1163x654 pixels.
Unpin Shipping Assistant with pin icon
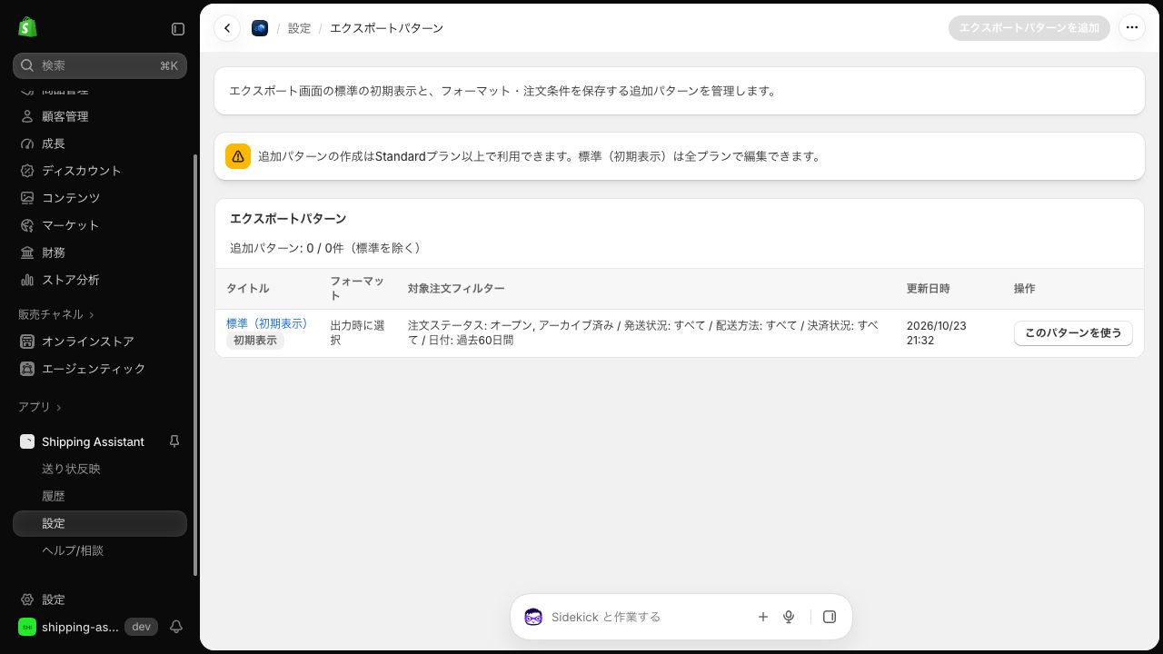coord(174,441)
